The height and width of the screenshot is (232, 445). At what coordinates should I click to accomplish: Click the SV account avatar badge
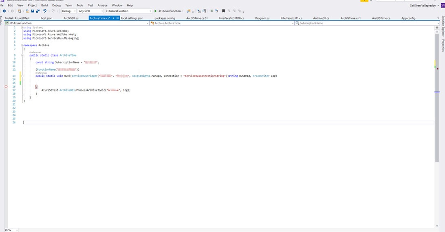(443, 5)
